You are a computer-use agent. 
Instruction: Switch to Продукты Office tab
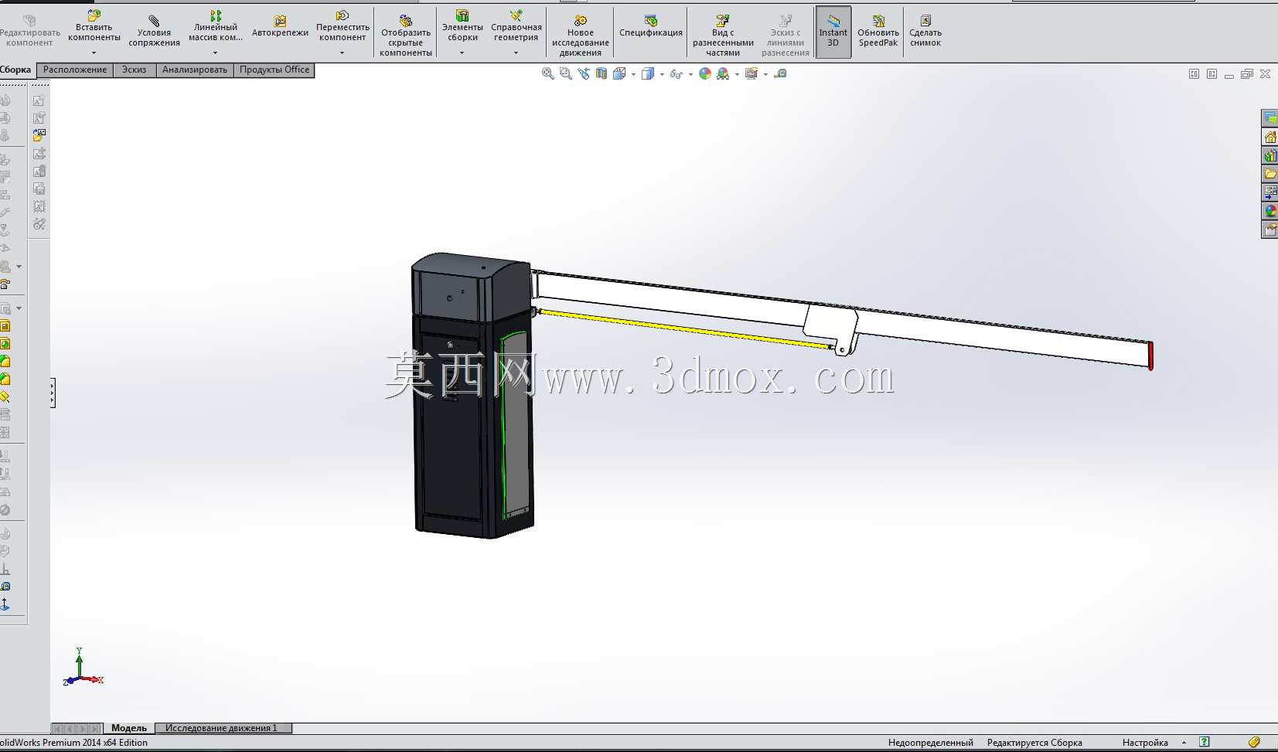pyautogui.click(x=274, y=70)
